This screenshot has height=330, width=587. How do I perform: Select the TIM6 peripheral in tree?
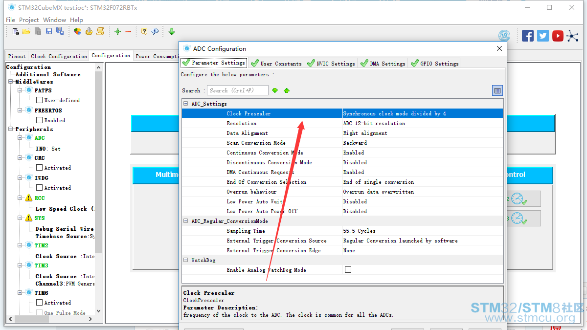pyautogui.click(x=41, y=293)
